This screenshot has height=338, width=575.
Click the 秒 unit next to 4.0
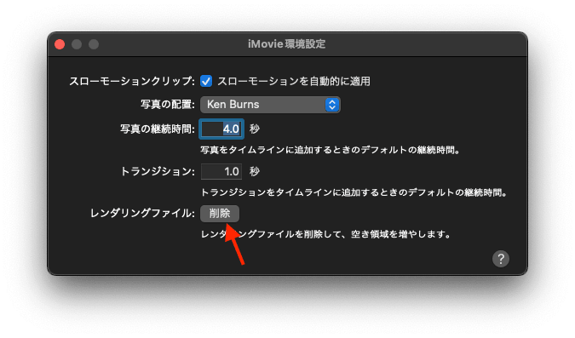coord(255,129)
